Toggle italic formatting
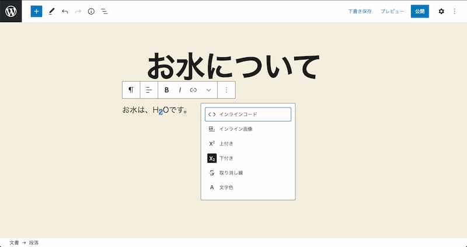Screen dimensions: 467x247 (180, 90)
